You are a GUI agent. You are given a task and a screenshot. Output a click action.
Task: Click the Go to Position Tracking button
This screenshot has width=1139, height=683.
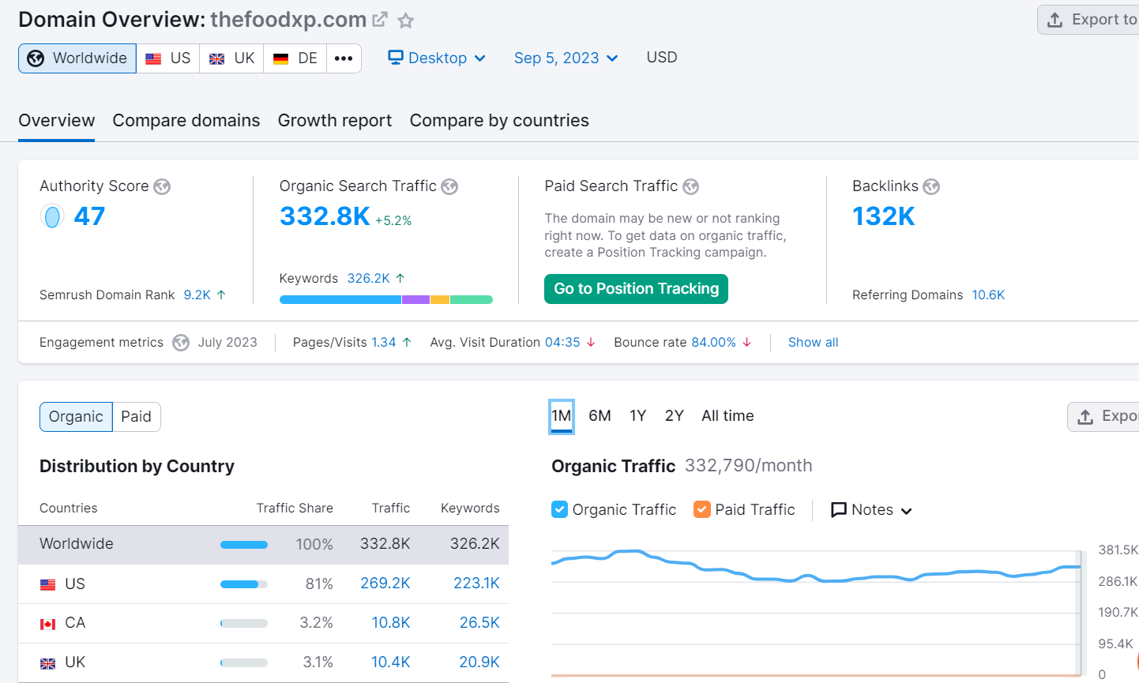[637, 289]
